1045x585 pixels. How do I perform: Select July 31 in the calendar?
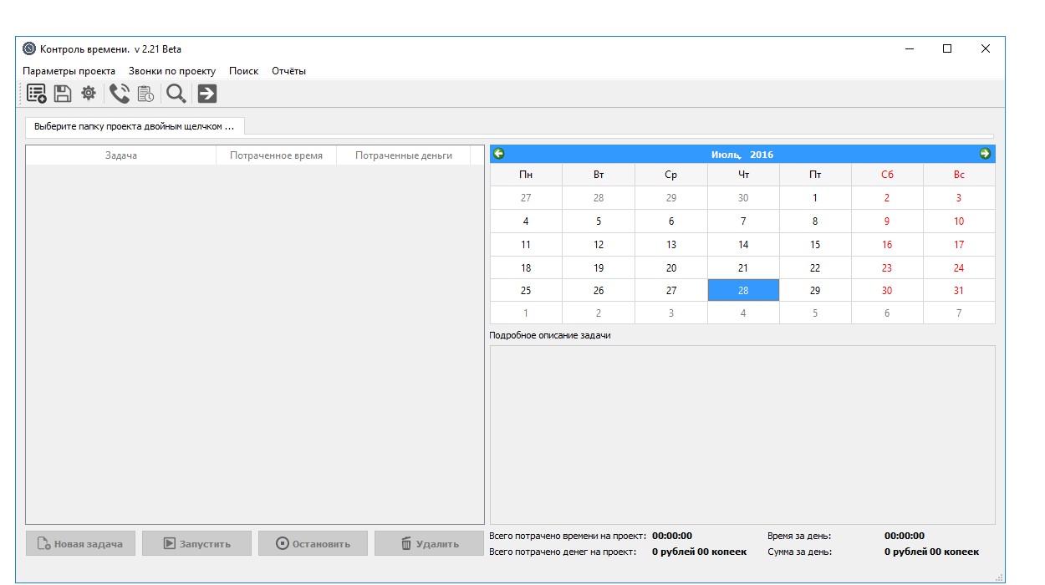coord(959,291)
